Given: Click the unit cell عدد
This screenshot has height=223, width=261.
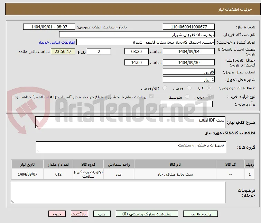Looking at the screenshot, I should click(x=119, y=174).
